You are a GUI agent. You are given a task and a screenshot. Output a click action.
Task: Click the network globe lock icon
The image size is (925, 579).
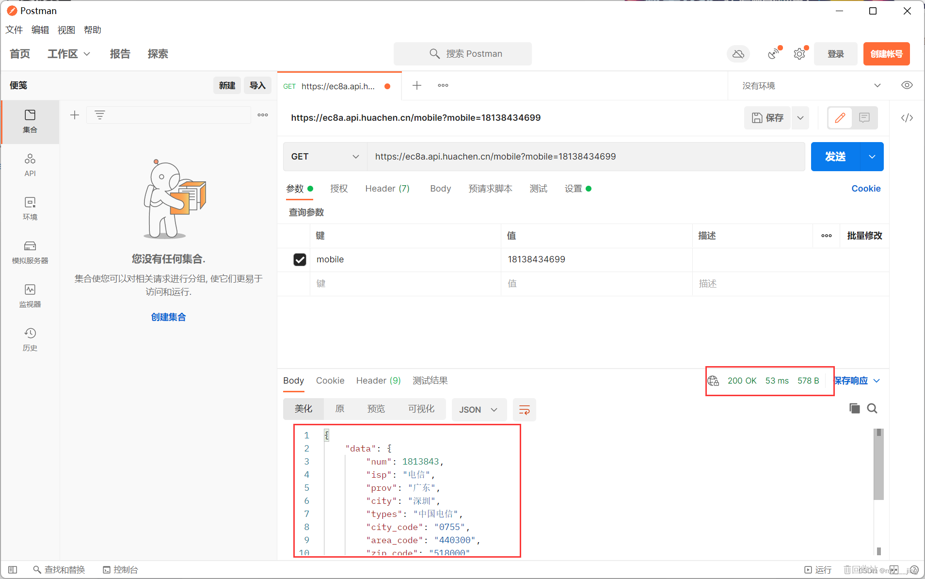point(713,381)
